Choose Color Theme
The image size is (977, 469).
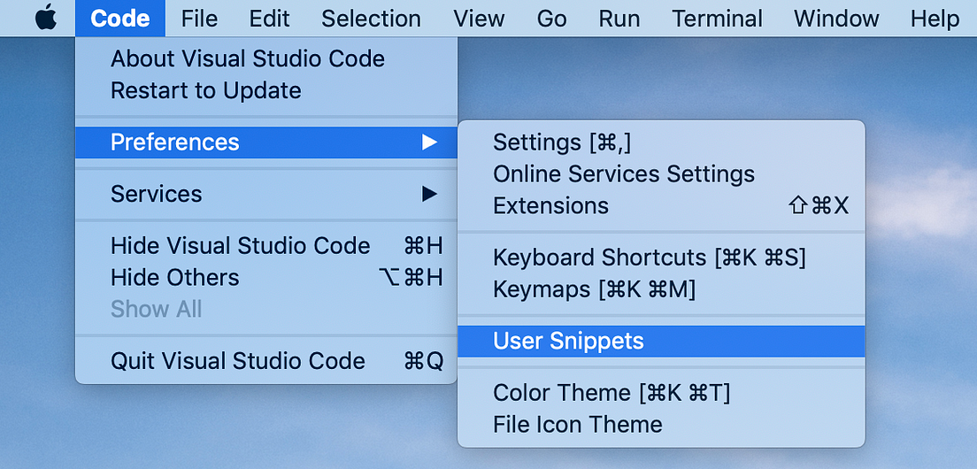tap(661, 392)
